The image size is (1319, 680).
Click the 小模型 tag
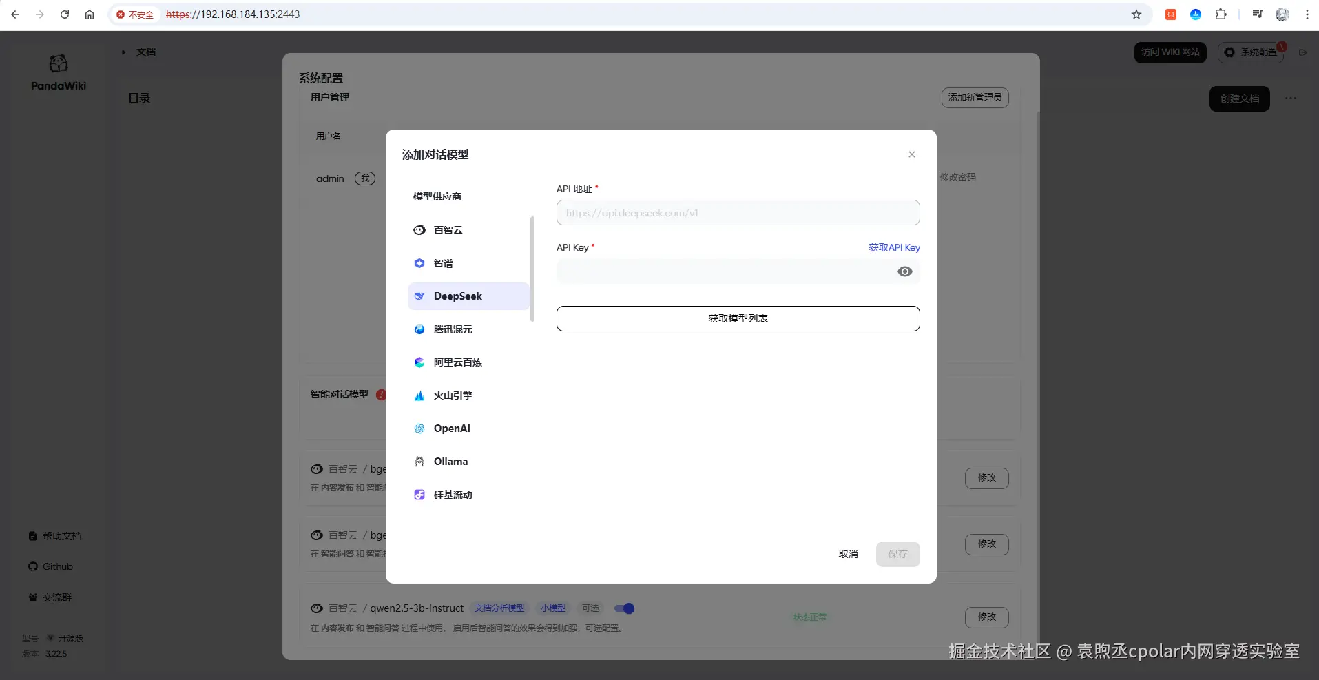552,608
